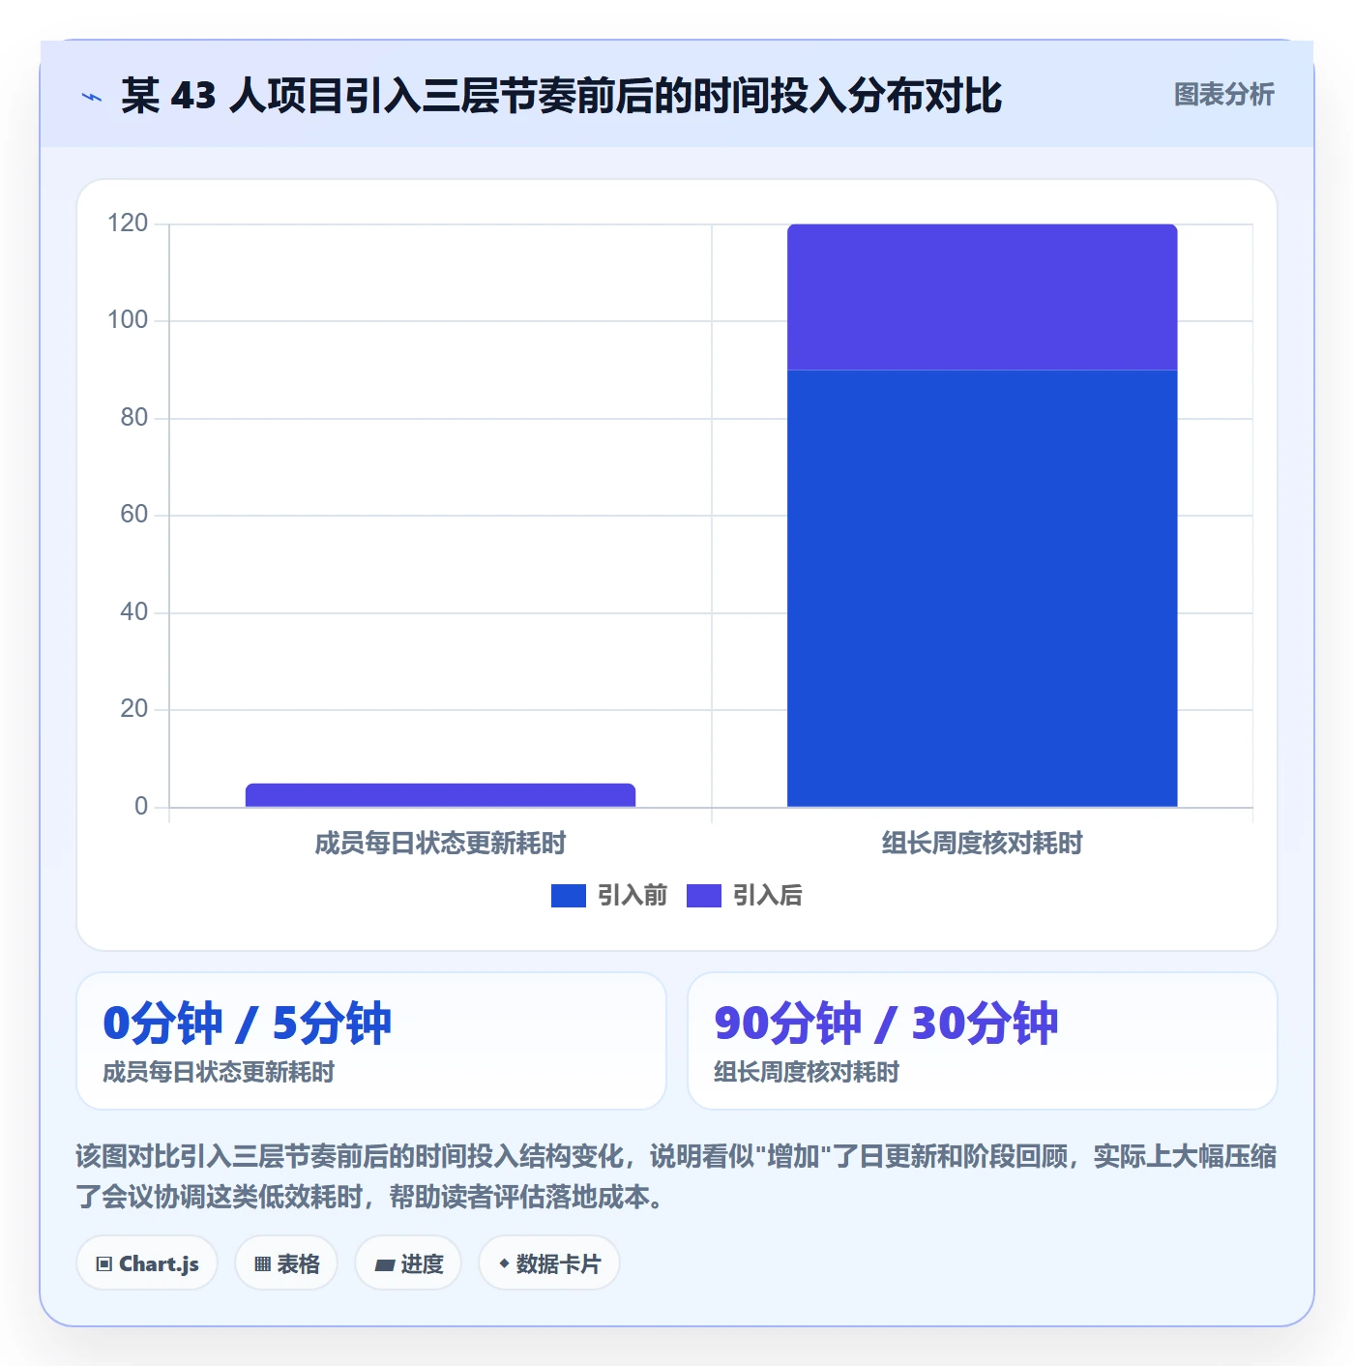
Task: Click the chart title 某 43 人项目引入三层节奏
Action: pos(561,96)
